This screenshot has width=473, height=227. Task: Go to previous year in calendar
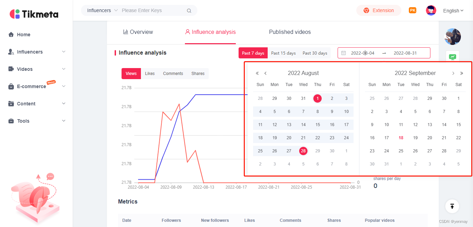click(x=257, y=73)
